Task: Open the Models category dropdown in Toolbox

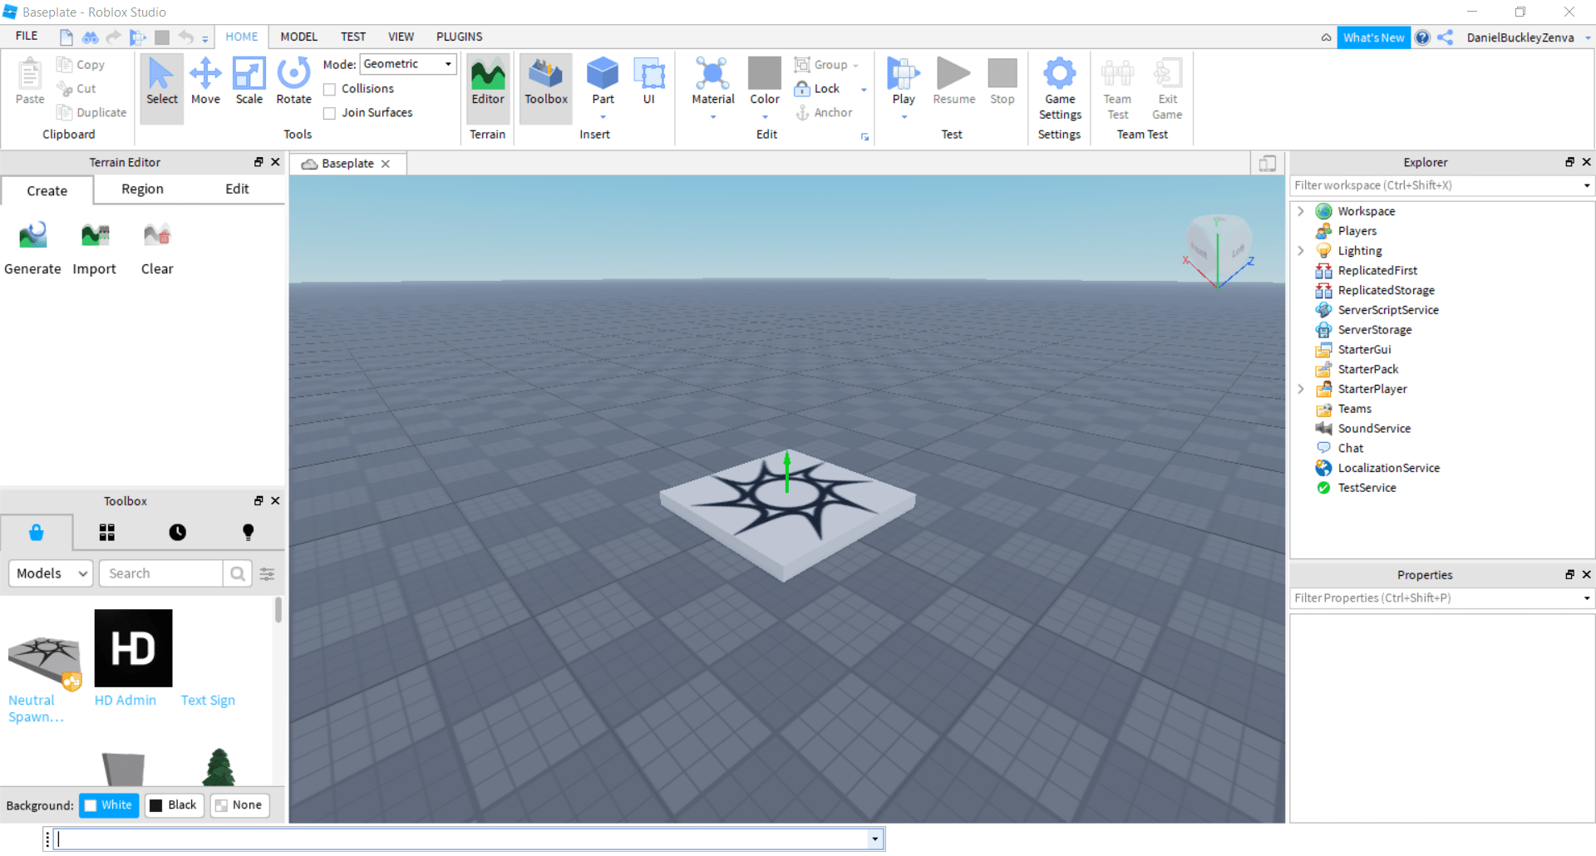Action: pos(50,573)
